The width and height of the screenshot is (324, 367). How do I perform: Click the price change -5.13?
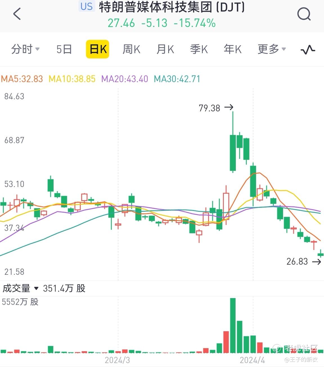(x=154, y=23)
